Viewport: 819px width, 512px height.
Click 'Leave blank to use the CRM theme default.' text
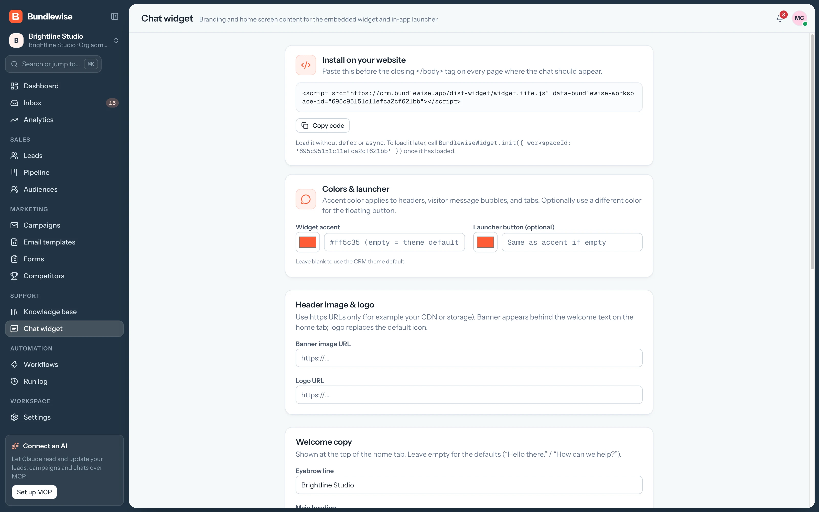click(x=350, y=261)
